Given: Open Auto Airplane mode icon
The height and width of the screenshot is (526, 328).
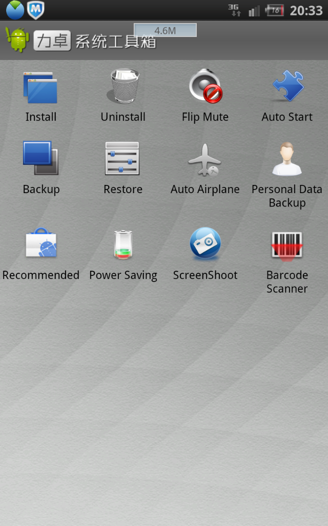Looking at the screenshot, I should (x=205, y=160).
